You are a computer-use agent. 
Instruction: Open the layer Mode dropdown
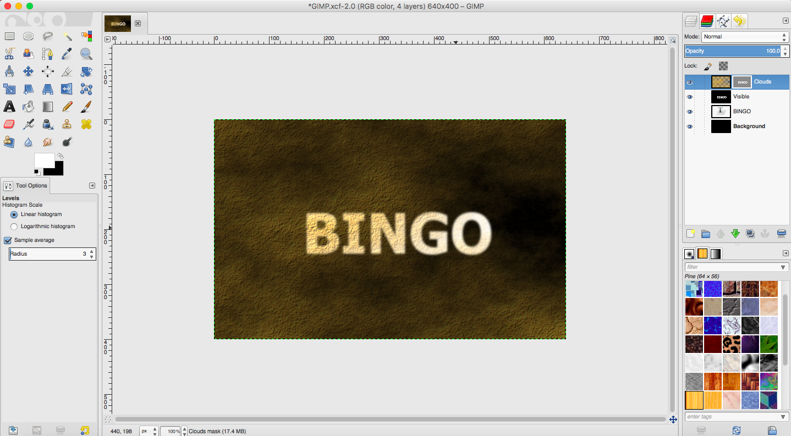click(745, 37)
